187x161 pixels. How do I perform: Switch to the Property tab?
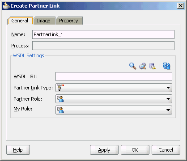click(69, 21)
